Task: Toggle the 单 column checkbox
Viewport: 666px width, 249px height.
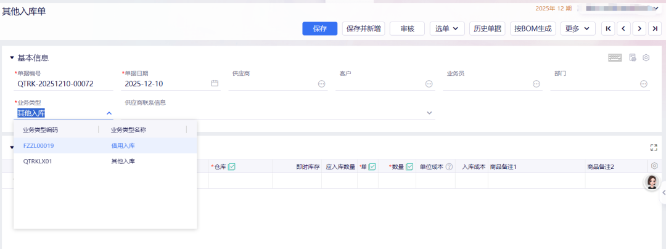Action: 372,166
